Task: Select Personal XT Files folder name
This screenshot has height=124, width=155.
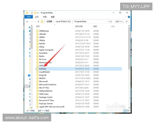Action: pyautogui.click(x=47, y=100)
